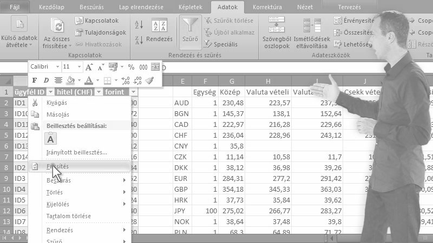This screenshot has width=433, height=243.
Task: Open the forint filter dropdown
Action: [133, 92]
